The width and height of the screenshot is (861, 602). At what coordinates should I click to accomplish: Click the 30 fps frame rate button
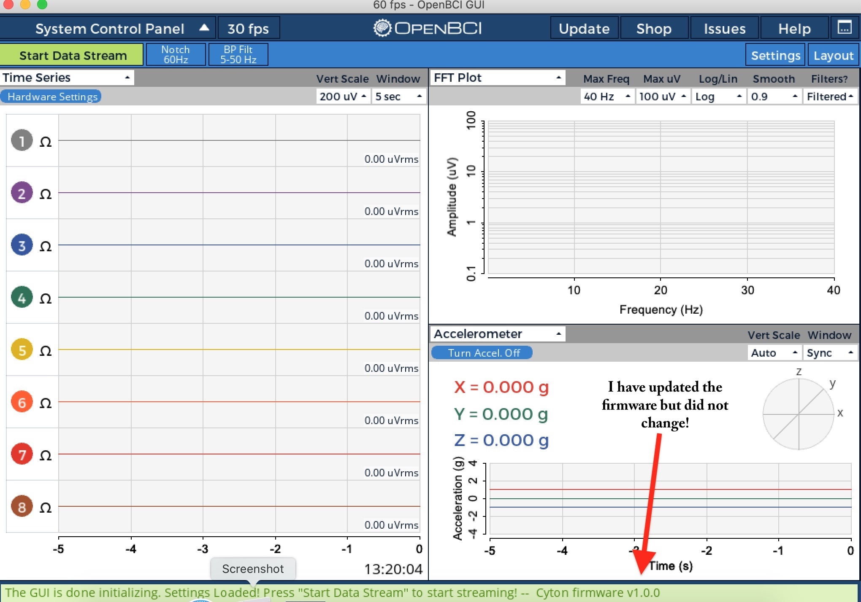[x=248, y=28]
